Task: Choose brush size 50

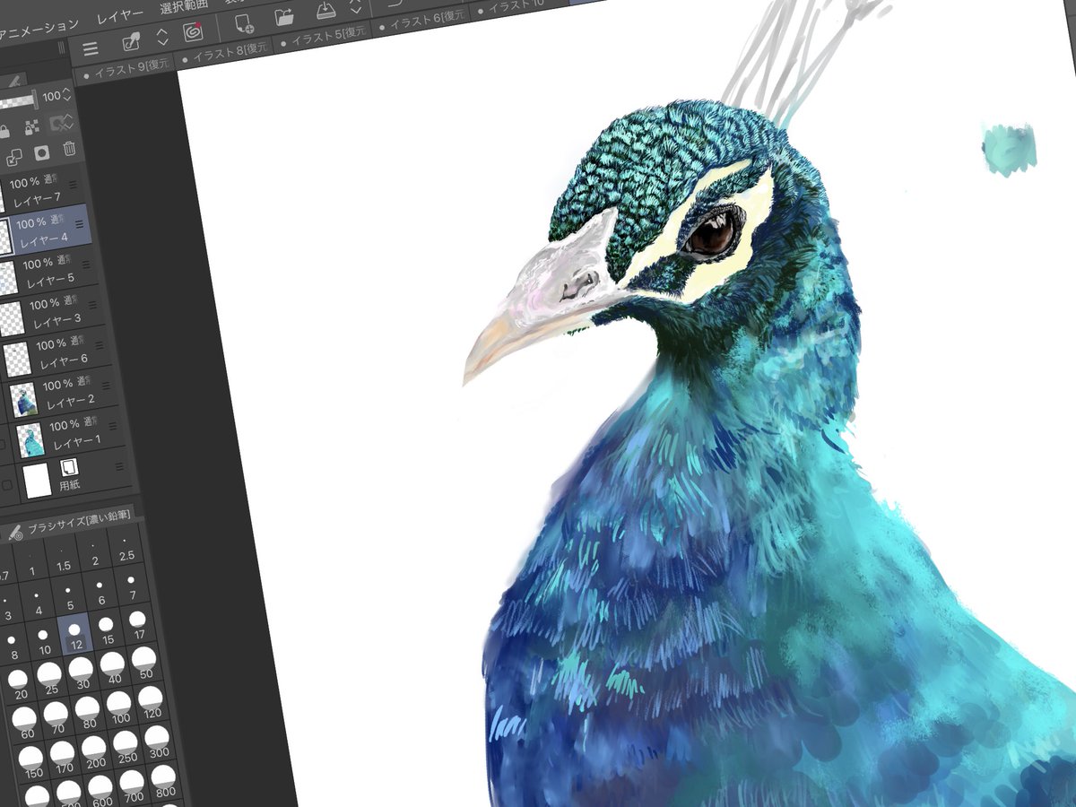Action: (x=143, y=664)
